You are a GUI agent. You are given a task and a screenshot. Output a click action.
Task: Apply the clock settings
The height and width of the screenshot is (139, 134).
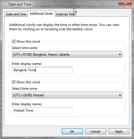[x=119, y=132]
